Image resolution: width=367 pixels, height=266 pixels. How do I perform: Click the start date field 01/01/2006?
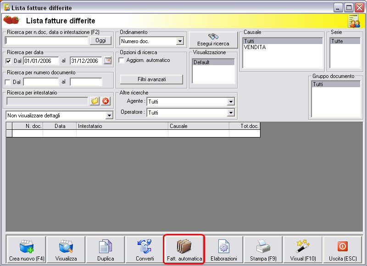pyautogui.click(x=41, y=61)
